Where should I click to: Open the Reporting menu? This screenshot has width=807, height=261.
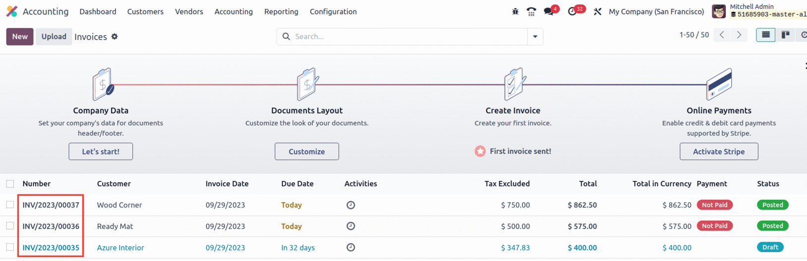pyautogui.click(x=281, y=11)
